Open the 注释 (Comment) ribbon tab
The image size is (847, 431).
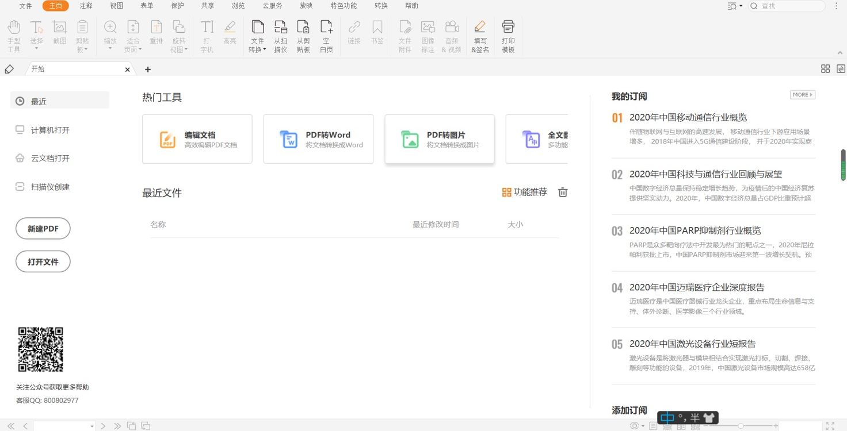[x=86, y=6]
